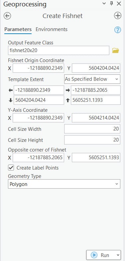This screenshot has width=125, height=261.
Task: Uncheck Create Label Points checkbox
Action: coord(11,168)
